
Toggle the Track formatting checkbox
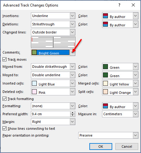tap(5, 99)
